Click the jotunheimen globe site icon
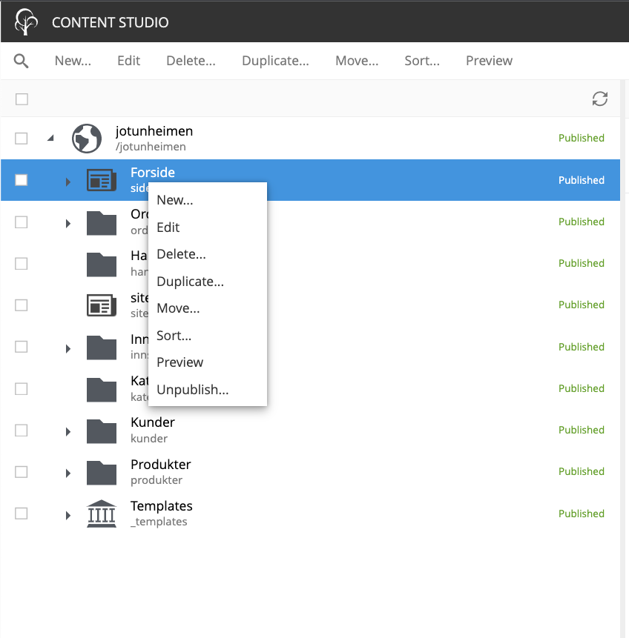629x638 pixels. (x=87, y=139)
